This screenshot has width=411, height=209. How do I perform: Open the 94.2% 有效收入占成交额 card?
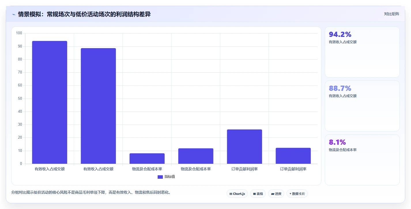click(362, 52)
